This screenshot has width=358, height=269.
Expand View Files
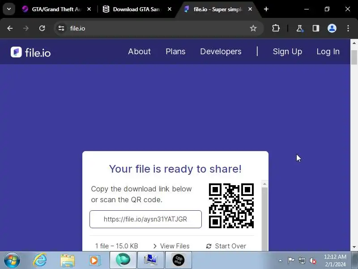click(x=171, y=246)
